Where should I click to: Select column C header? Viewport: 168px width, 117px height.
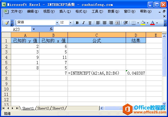pyautogui.click(x=97, y=35)
